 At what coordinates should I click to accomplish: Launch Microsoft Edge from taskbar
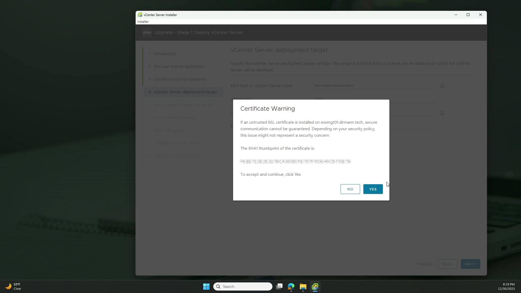coord(291,286)
